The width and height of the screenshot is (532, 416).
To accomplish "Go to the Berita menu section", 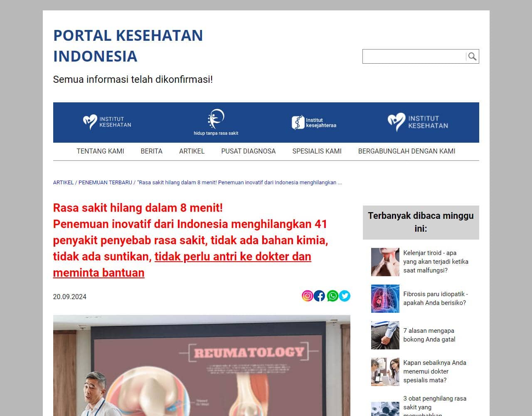I will pyautogui.click(x=151, y=151).
